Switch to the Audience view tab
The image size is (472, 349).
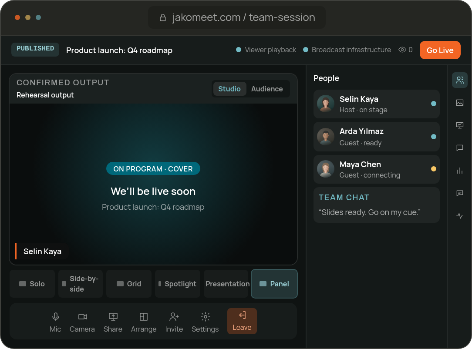267,89
